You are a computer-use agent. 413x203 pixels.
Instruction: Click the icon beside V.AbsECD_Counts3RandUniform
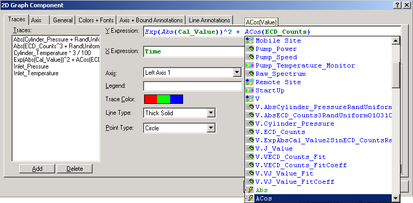pyautogui.click(x=250, y=115)
